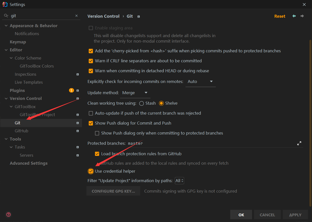This screenshot has width=312, height=222.
Task: Collapse the Tools section
Action: coord(6,139)
